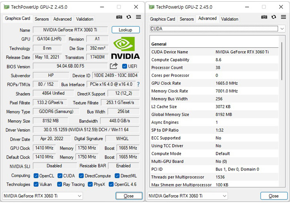The height and width of the screenshot is (204, 290).
Task: Toggle the Ray Tracing checkbox
Action: tap(60, 184)
